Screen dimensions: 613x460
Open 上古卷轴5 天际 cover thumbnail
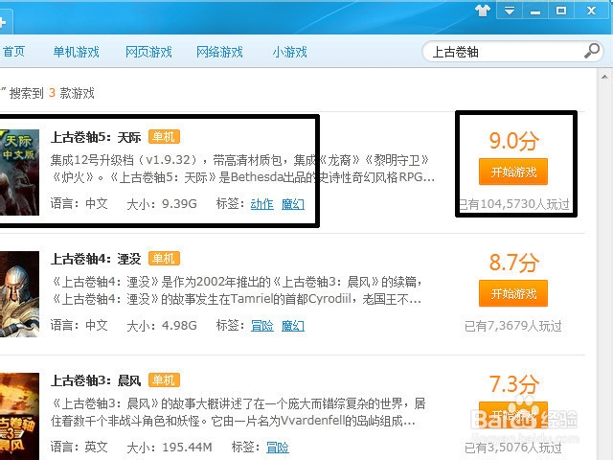[19, 172]
